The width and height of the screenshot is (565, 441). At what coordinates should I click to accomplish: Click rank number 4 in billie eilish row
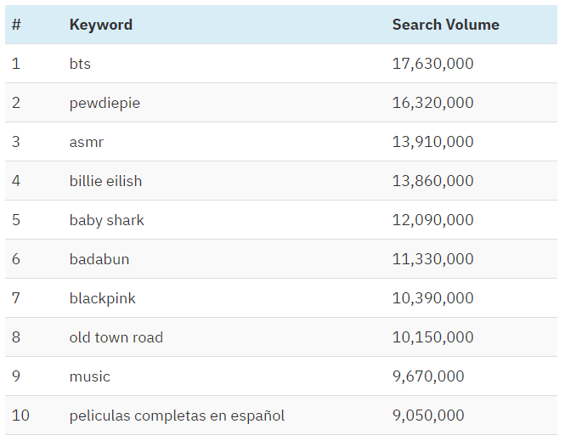click(16, 181)
